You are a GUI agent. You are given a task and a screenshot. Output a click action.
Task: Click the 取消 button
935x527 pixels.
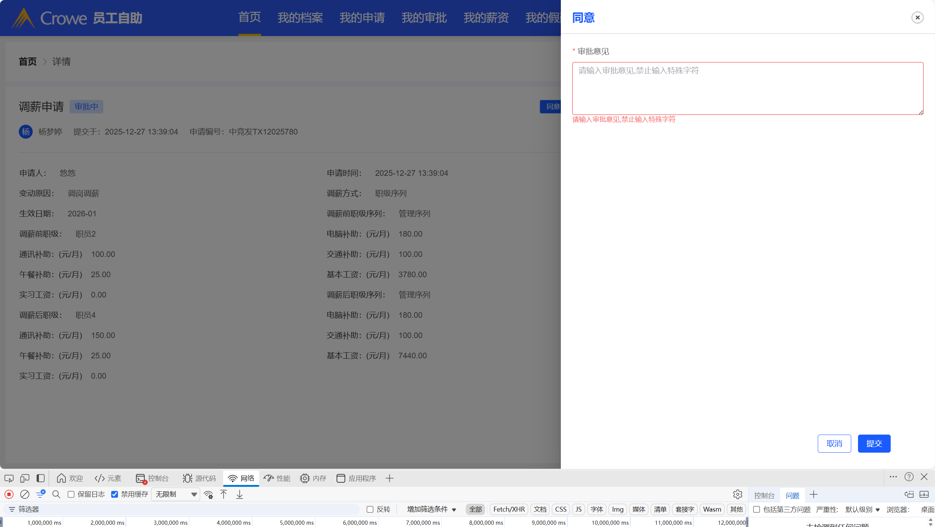tap(834, 444)
